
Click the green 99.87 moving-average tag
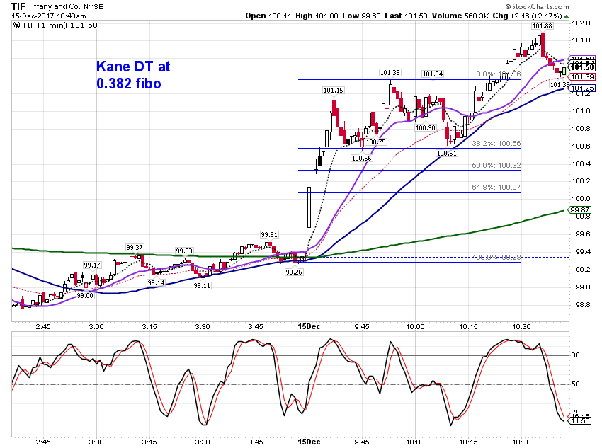pyautogui.click(x=580, y=209)
